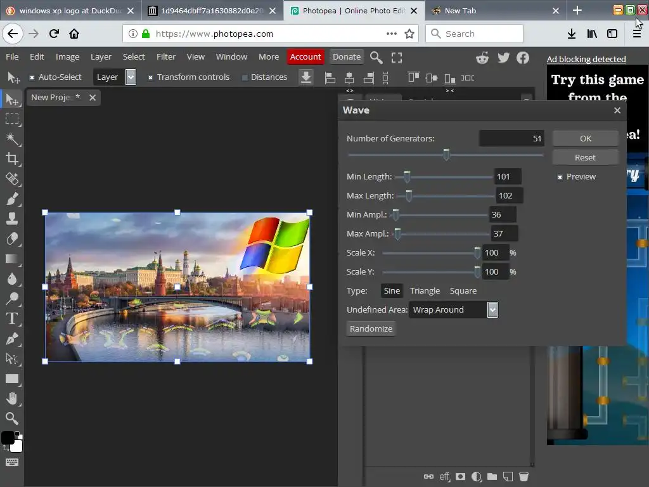The image size is (649, 487).
Task: Open the on-screen keyboard shortcuts icon
Action: pyautogui.click(x=12, y=462)
